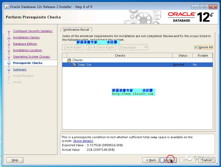221x167 pixels.
Task: Click the Checks folder icon in table
Action: (x=69, y=60)
